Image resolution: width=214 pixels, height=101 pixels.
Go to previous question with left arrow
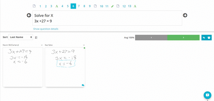pos(29,15)
